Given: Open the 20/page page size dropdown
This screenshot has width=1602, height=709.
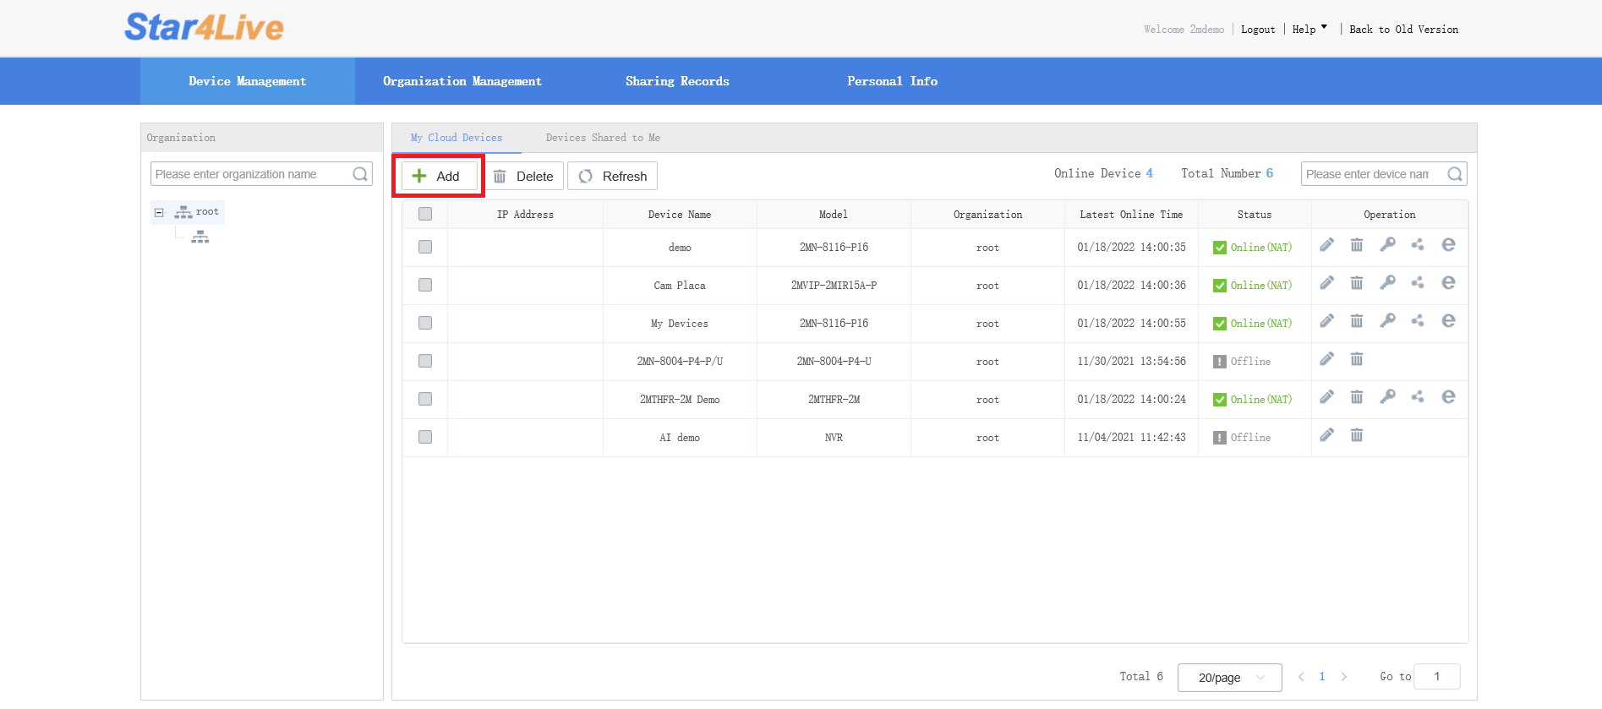Looking at the screenshot, I should (x=1229, y=678).
